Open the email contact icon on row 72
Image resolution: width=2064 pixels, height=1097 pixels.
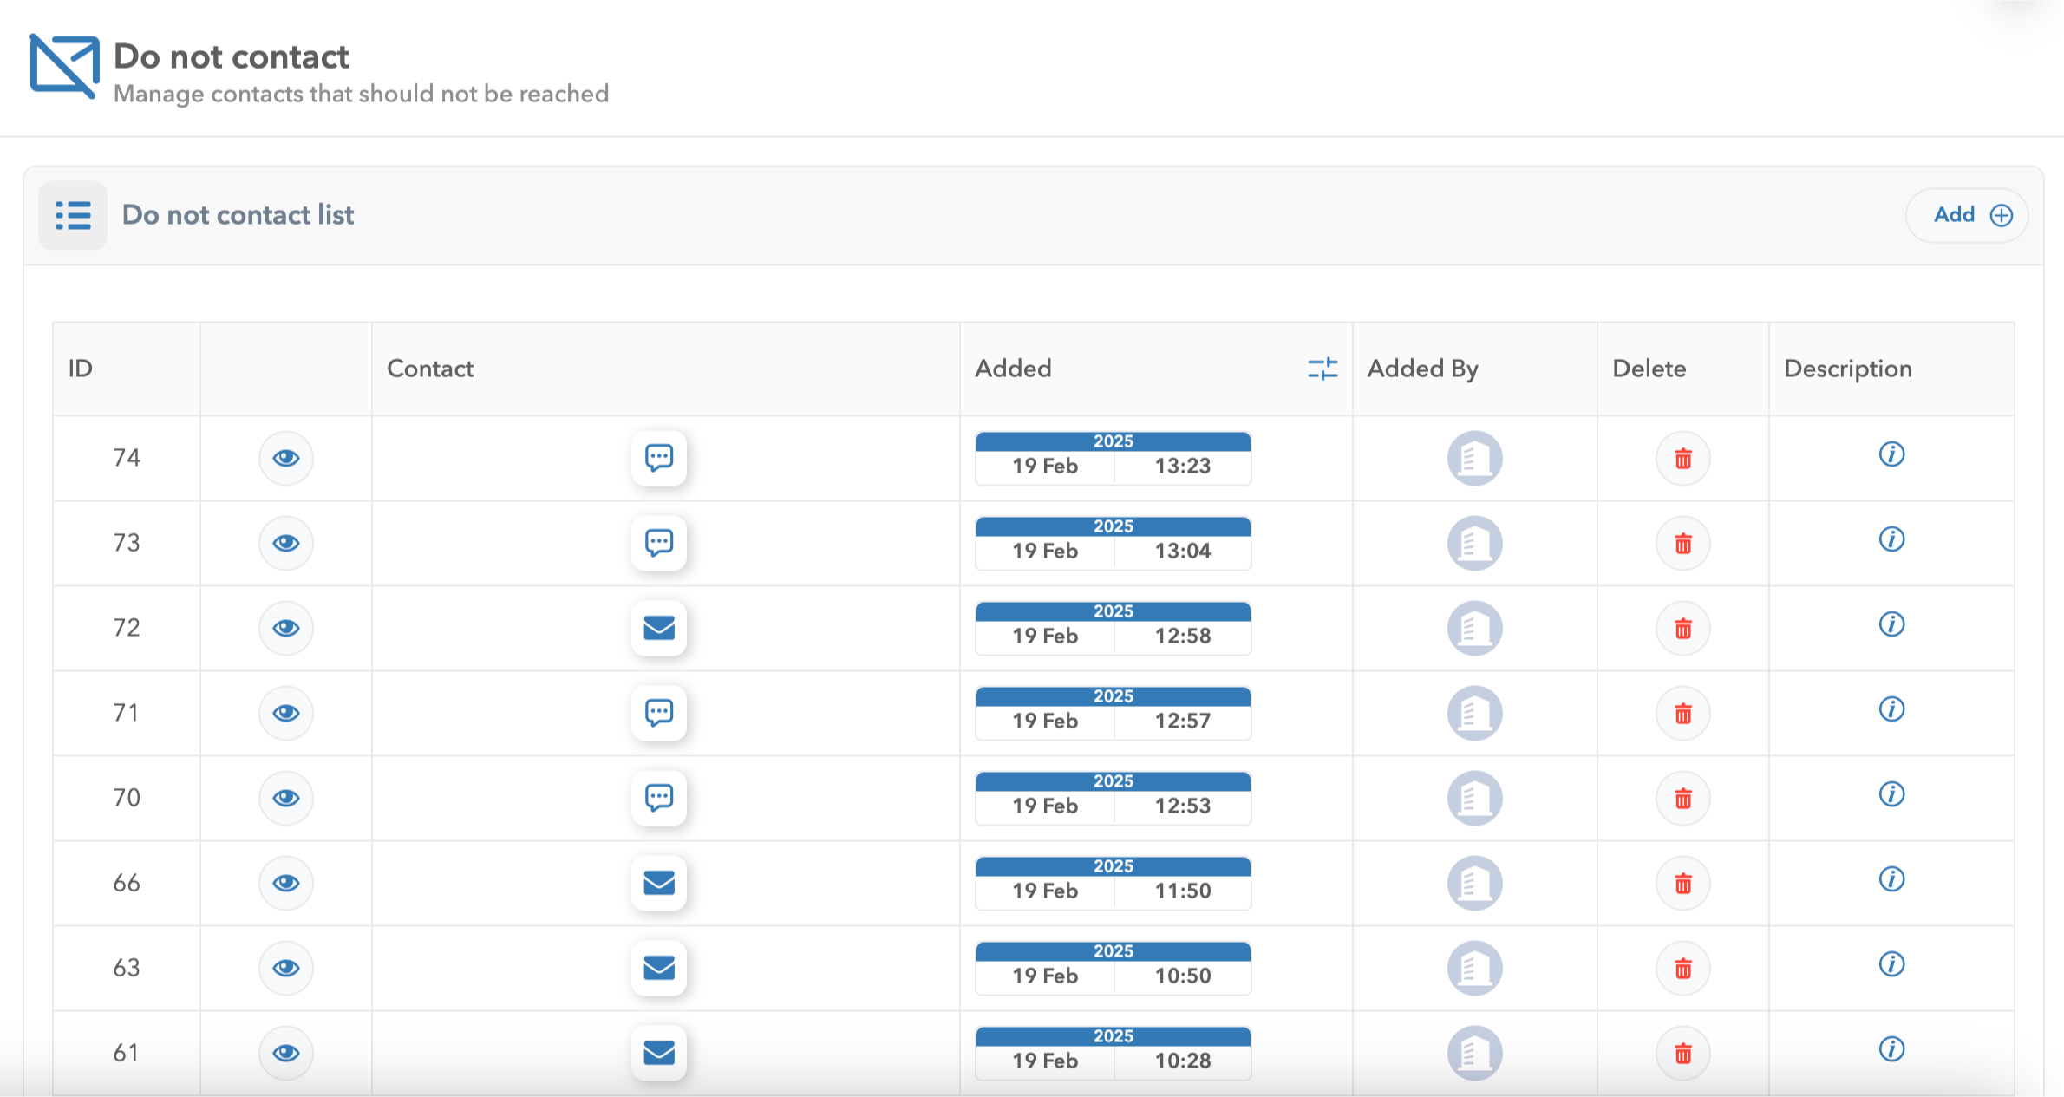[659, 628]
